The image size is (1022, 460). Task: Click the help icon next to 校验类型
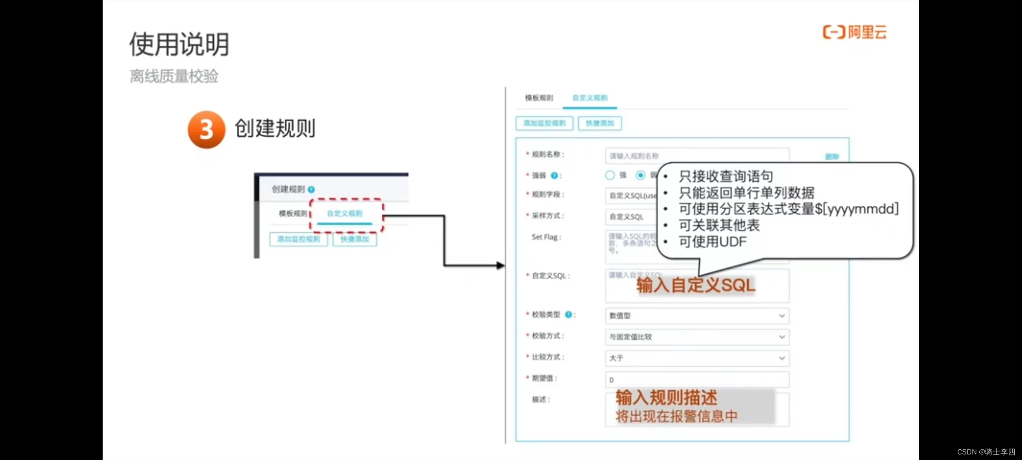pos(568,315)
